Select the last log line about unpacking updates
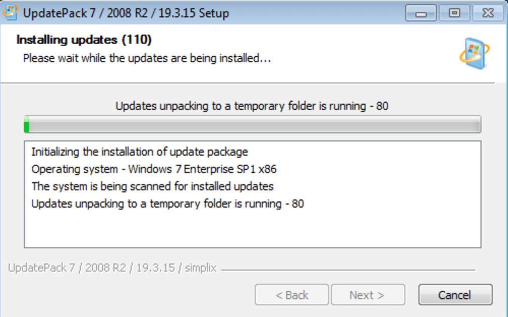Image resolution: width=508 pixels, height=317 pixels. click(167, 204)
